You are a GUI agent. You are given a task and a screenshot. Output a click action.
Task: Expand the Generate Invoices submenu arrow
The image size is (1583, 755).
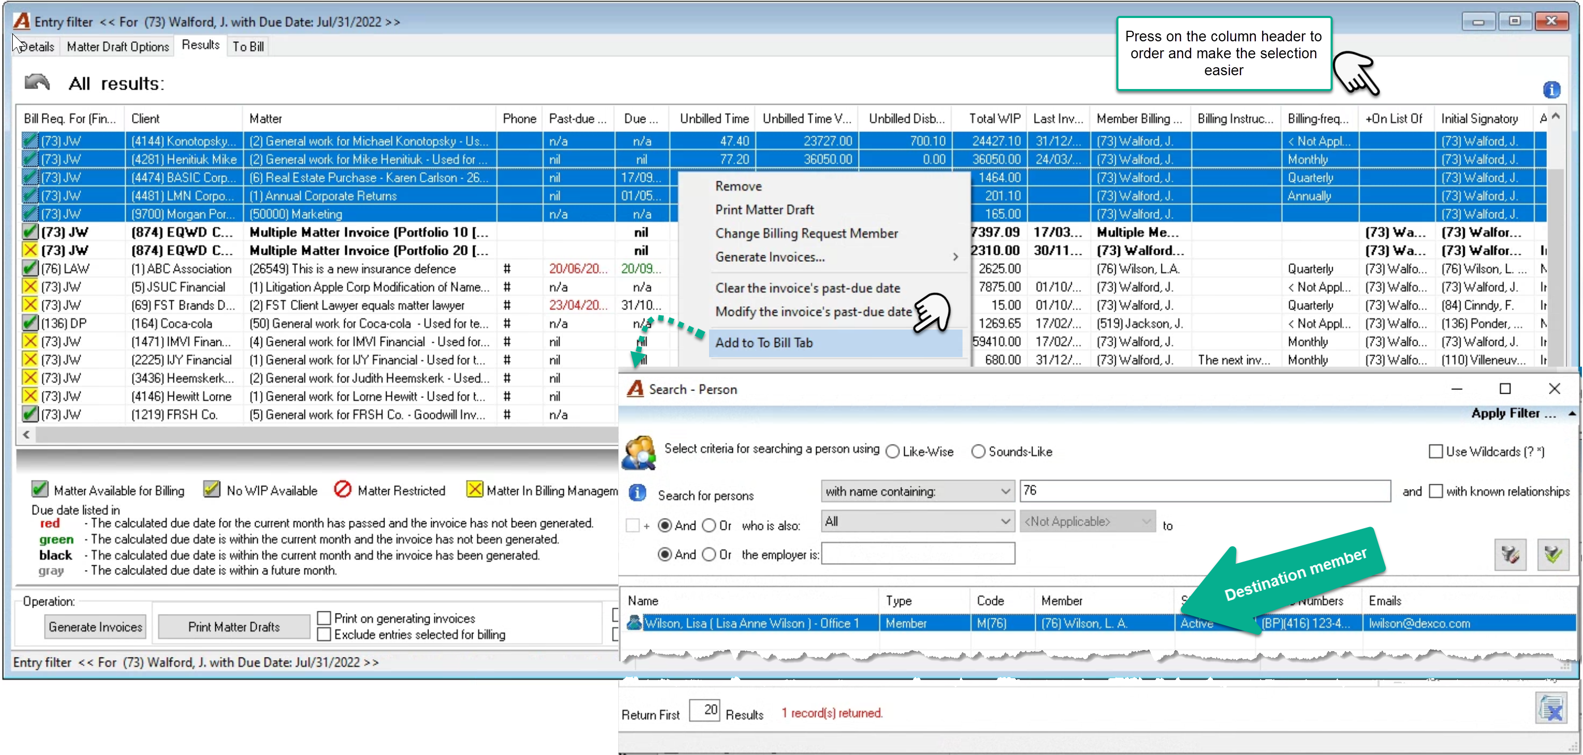(955, 256)
